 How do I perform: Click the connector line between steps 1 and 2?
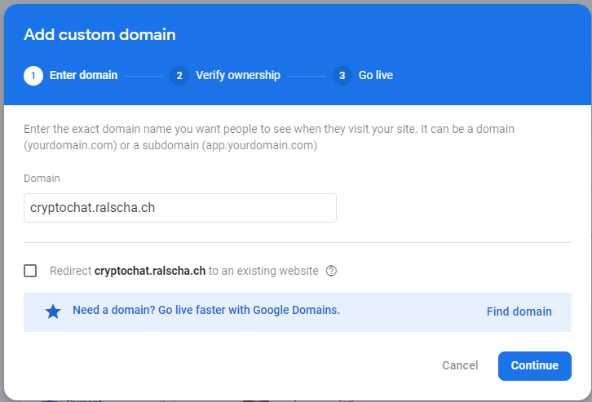point(144,76)
